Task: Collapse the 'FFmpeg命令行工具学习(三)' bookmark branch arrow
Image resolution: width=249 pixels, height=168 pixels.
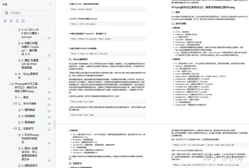Action: [x=10, y=84]
